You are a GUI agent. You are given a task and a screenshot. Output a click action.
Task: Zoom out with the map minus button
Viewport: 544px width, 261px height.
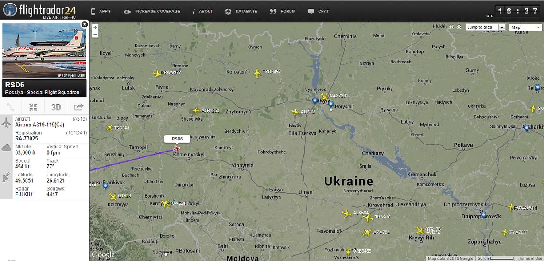click(95, 34)
